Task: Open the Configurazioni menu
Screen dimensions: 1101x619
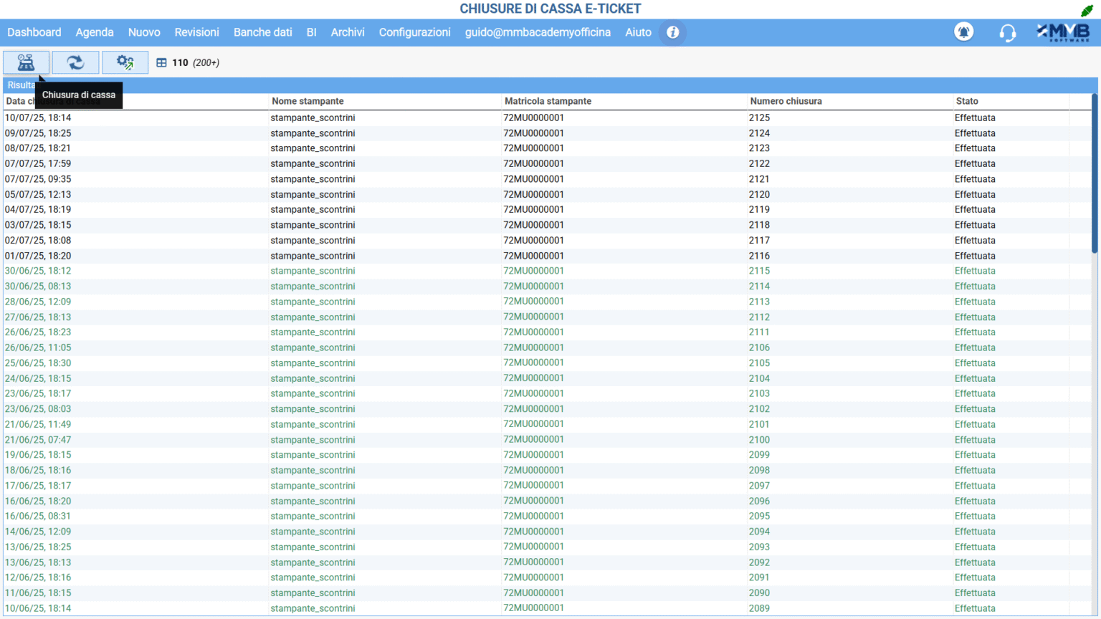Action: point(414,32)
